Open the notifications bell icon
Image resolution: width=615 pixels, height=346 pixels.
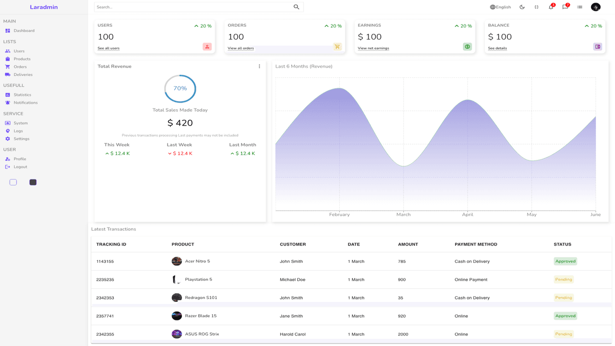click(x=551, y=7)
